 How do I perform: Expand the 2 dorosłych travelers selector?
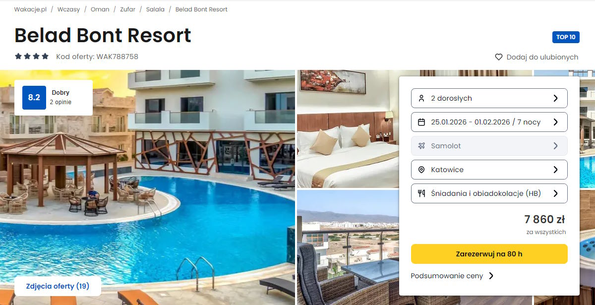(489, 98)
